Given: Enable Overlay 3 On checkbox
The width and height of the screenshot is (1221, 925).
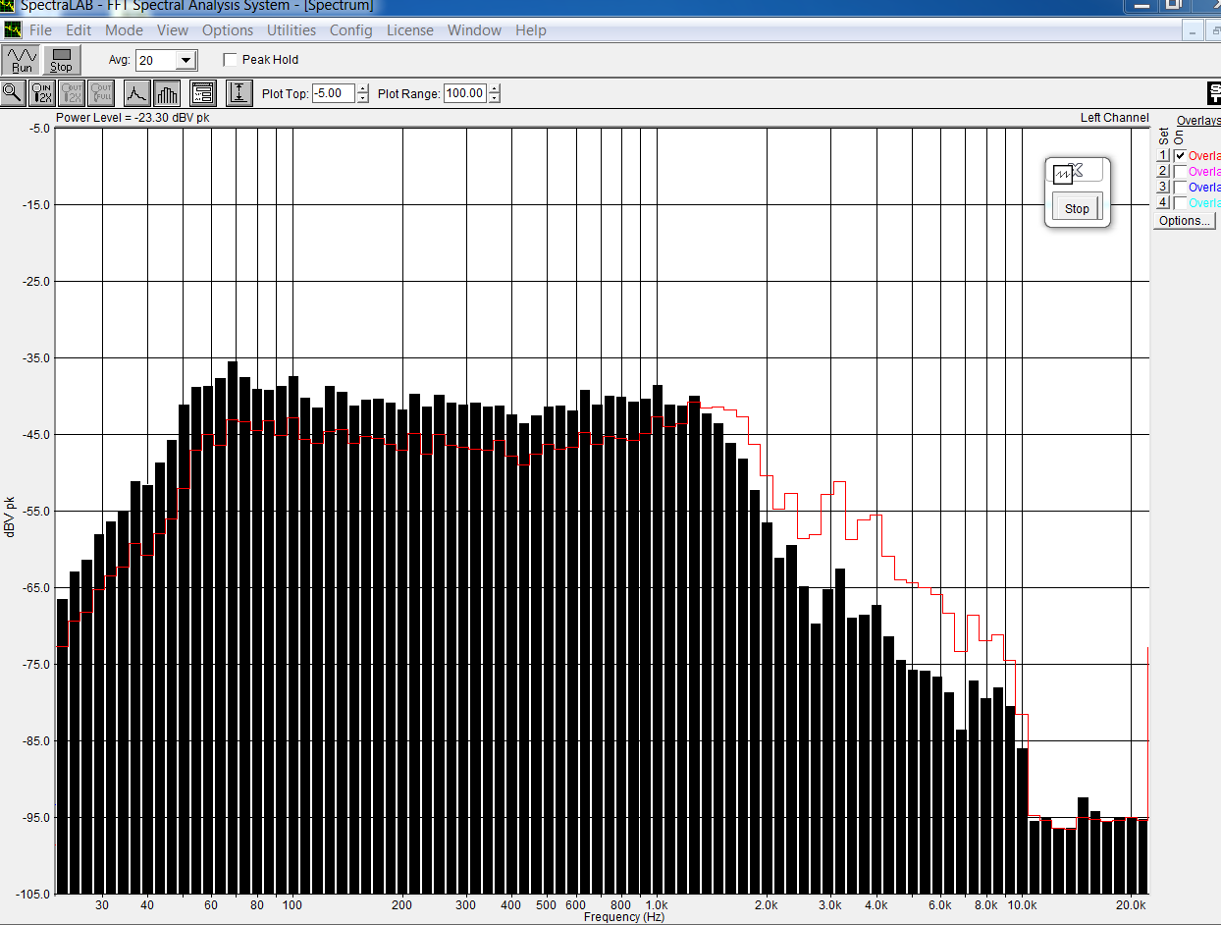Looking at the screenshot, I should pos(1180,188).
